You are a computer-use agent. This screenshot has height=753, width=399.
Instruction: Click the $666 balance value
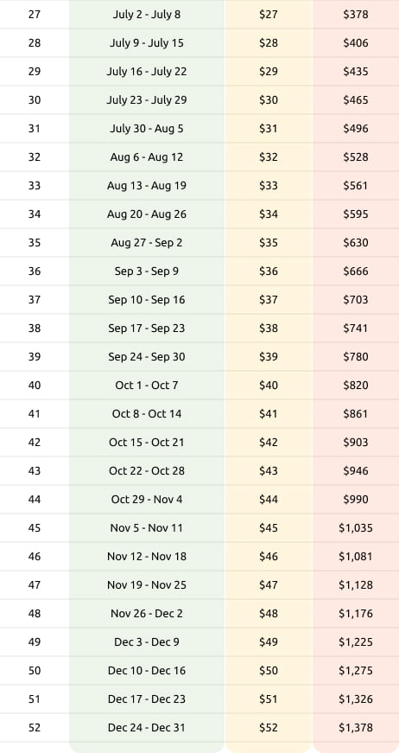point(356,271)
